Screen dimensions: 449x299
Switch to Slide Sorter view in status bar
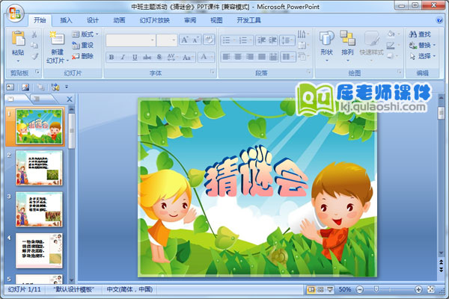click(321, 289)
